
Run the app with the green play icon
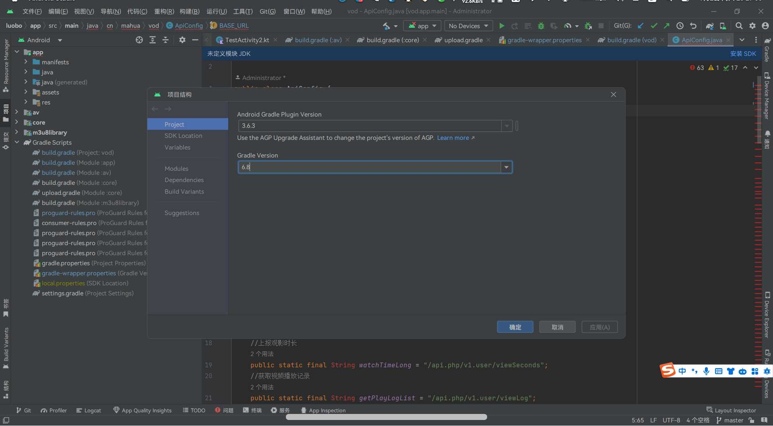pyautogui.click(x=502, y=26)
